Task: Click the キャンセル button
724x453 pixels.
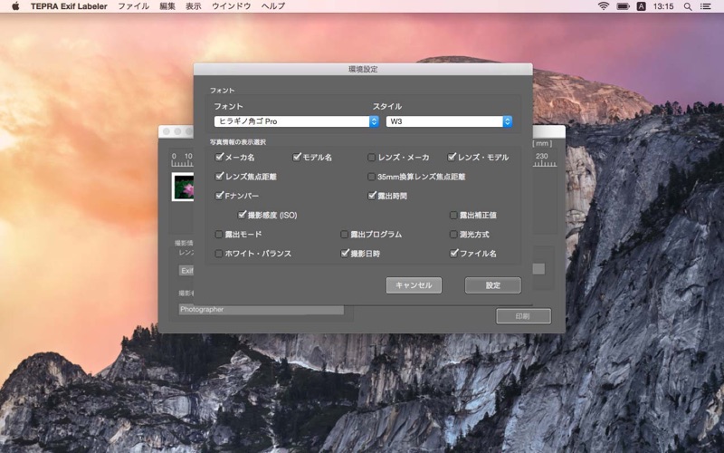Action: 414,285
